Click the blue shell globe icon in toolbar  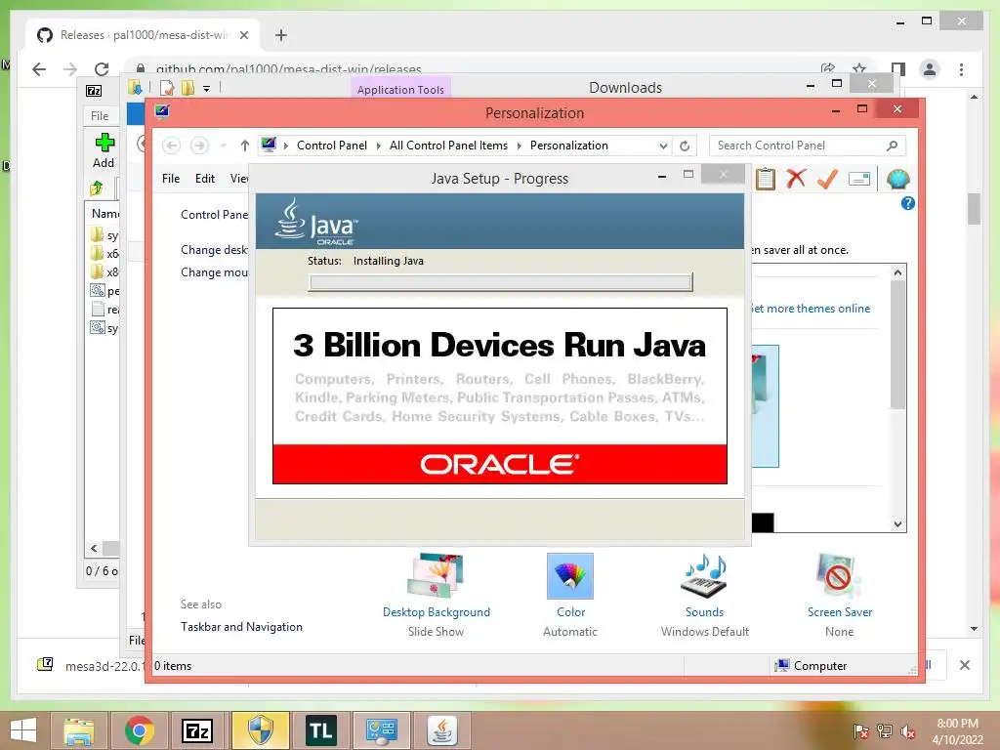pyautogui.click(x=898, y=180)
